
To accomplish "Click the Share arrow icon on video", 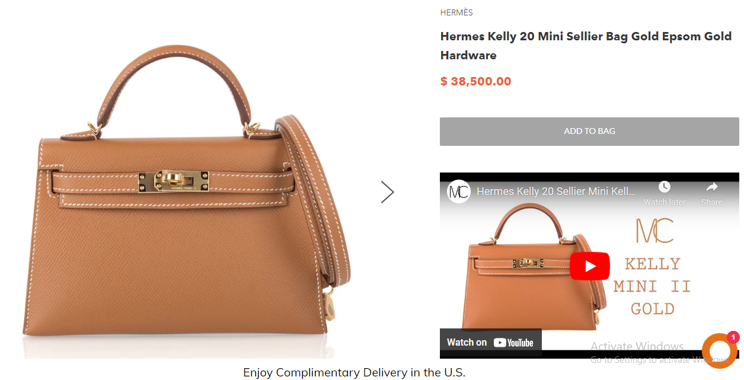I will [x=712, y=187].
